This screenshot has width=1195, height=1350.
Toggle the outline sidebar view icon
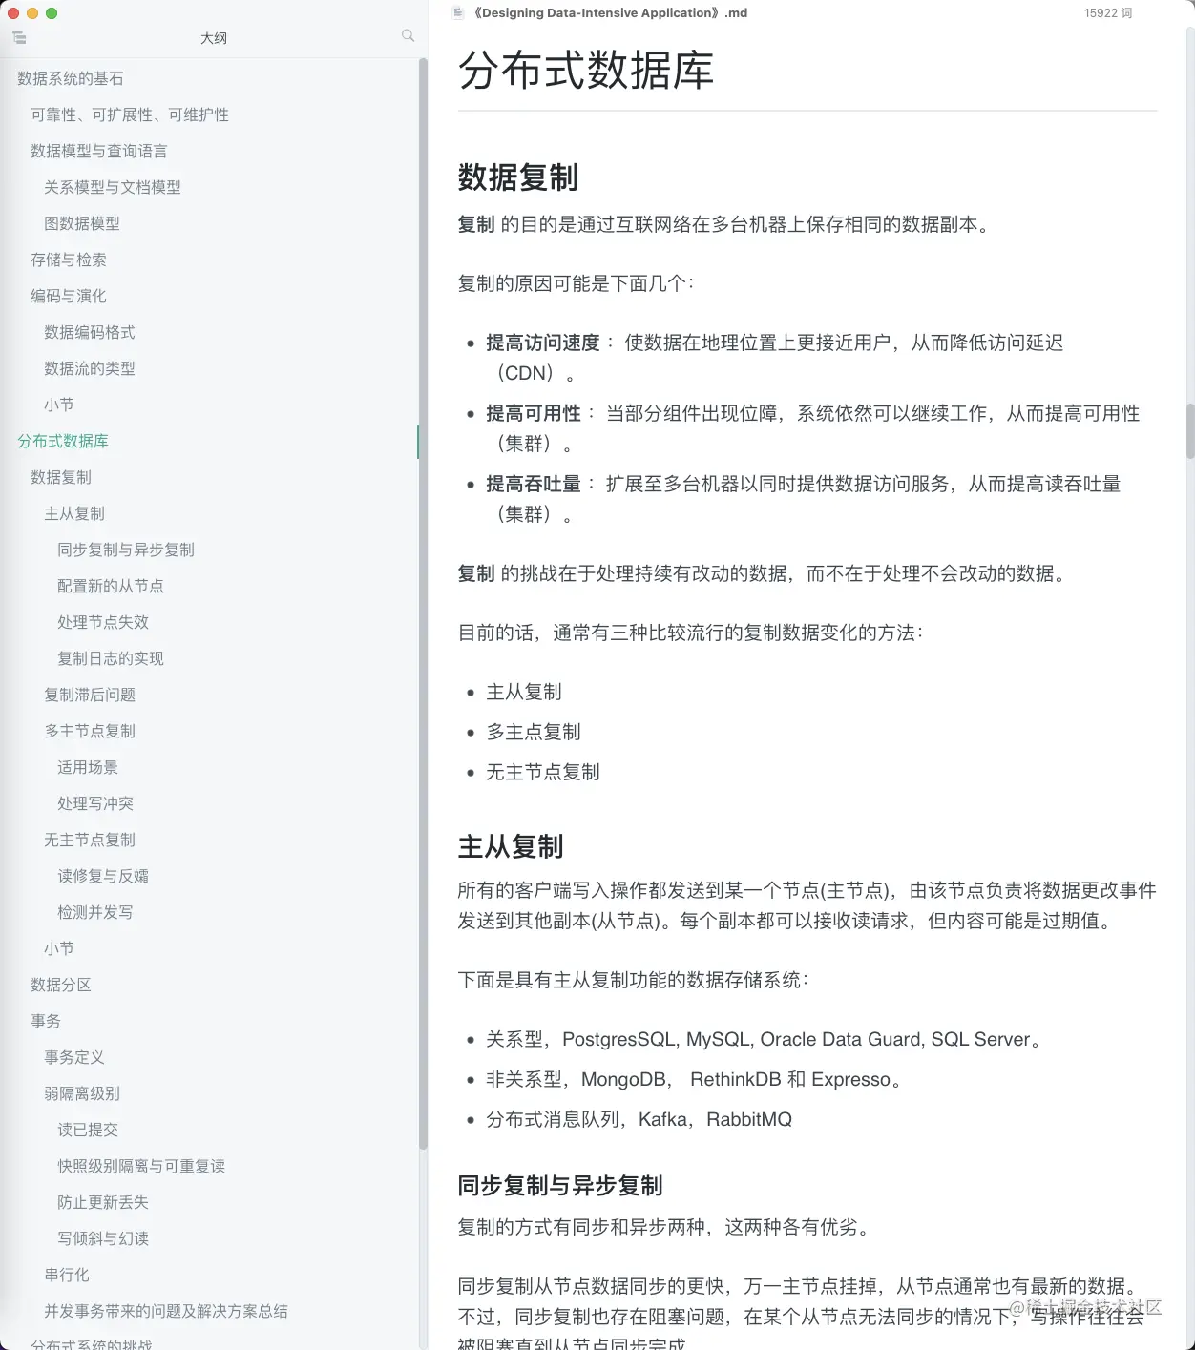[x=19, y=37]
